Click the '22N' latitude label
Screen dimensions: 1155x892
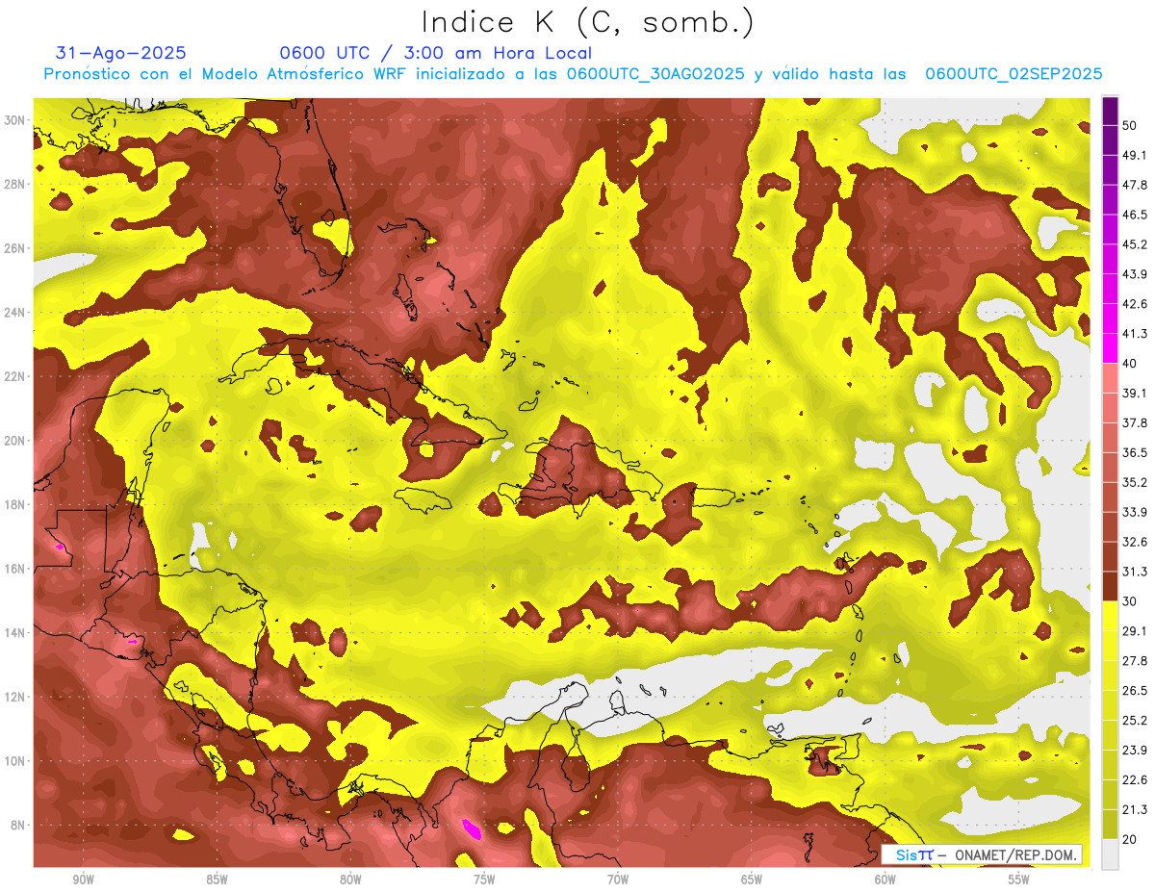[x=15, y=376]
